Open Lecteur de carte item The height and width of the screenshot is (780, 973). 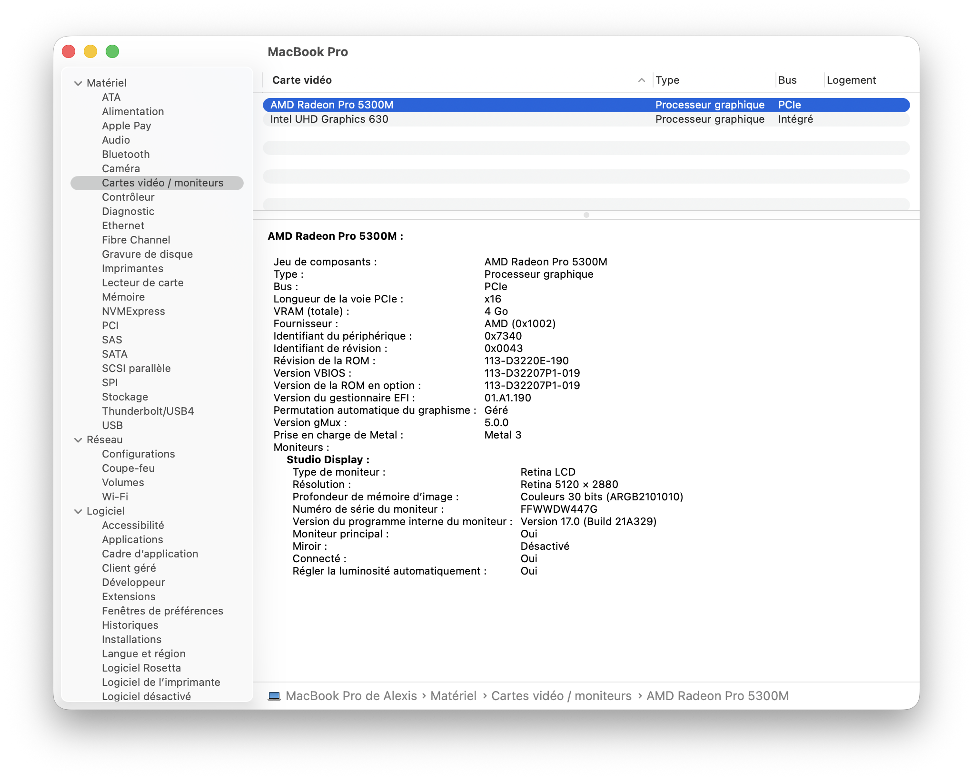[142, 283]
